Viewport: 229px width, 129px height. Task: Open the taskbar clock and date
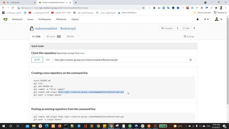pyautogui.click(x=216, y=126)
